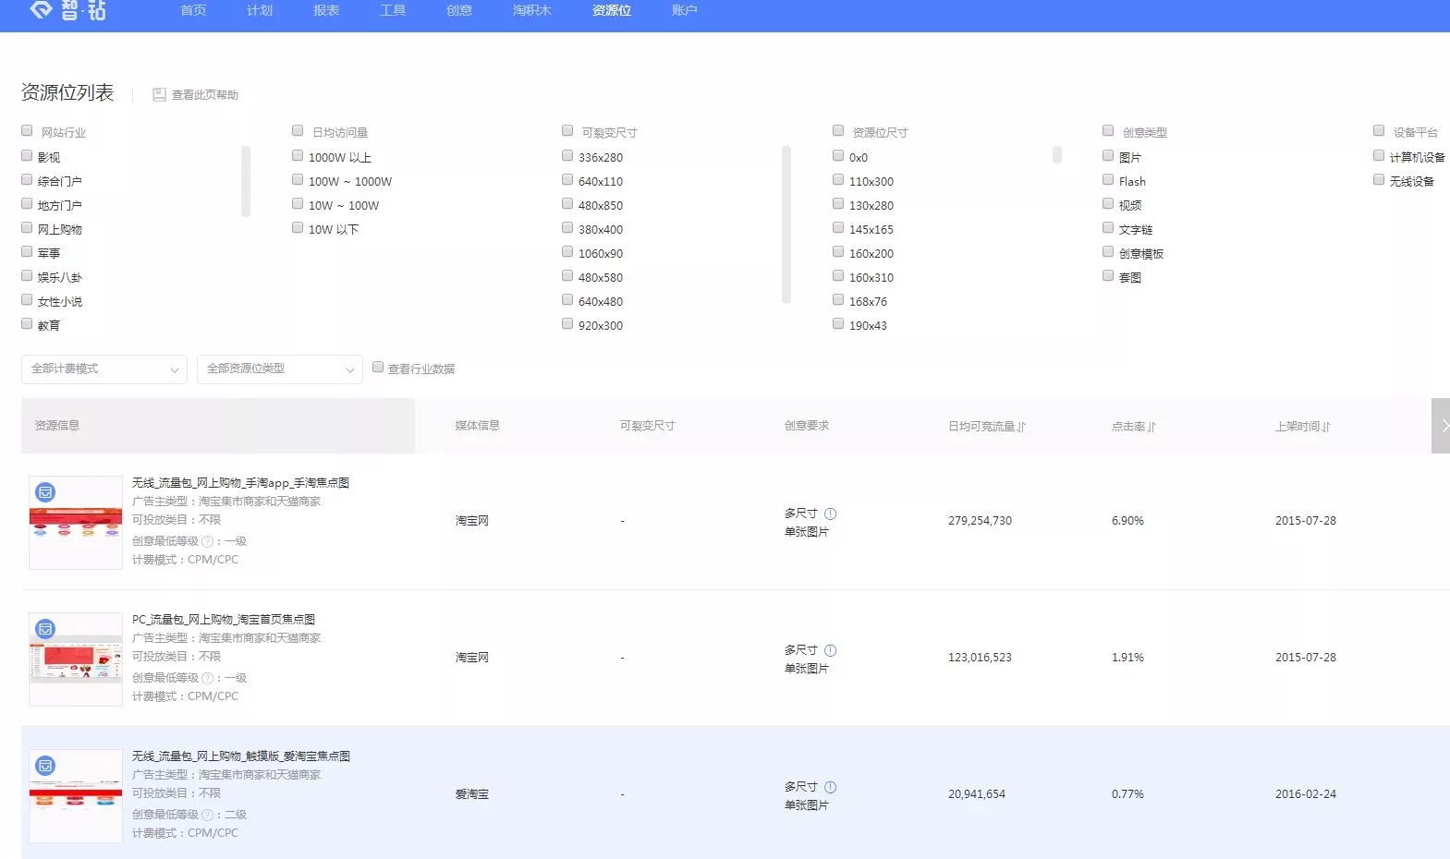Tick the 女性小说 checkbox
Viewport: 1450px width, 859px height.
click(x=27, y=300)
